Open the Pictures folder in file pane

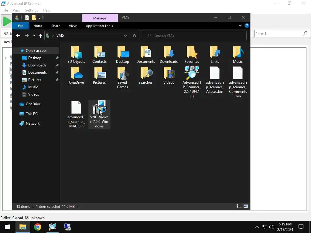[99, 76]
